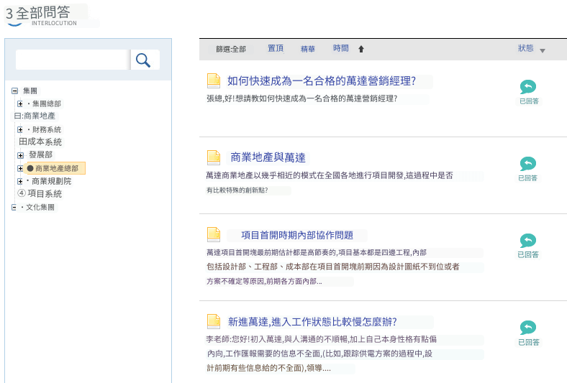This screenshot has height=383, width=567.
Task: Click 已回答 label for 新進萬達 question
Action: pyautogui.click(x=529, y=342)
